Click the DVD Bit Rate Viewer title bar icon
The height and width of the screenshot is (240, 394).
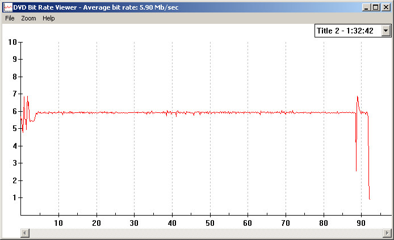click(x=8, y=7)
